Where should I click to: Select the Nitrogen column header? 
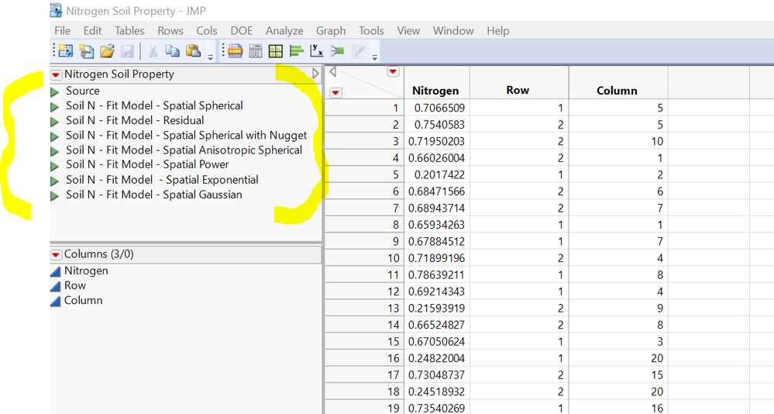[436, 91]
